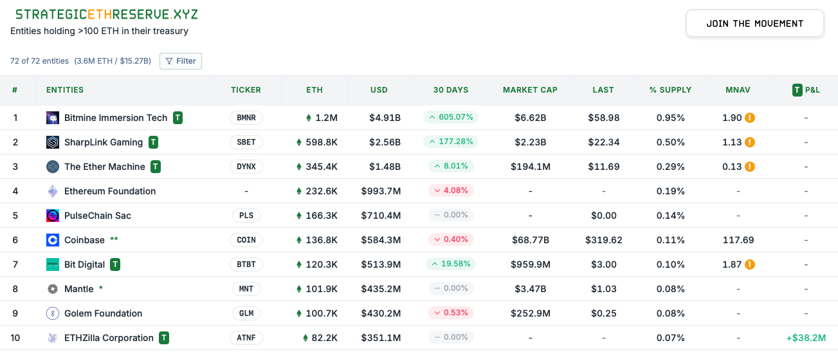This screenshot has width=838, height=352.
Task: Sort by the USD column header
Action: point(379,90)
